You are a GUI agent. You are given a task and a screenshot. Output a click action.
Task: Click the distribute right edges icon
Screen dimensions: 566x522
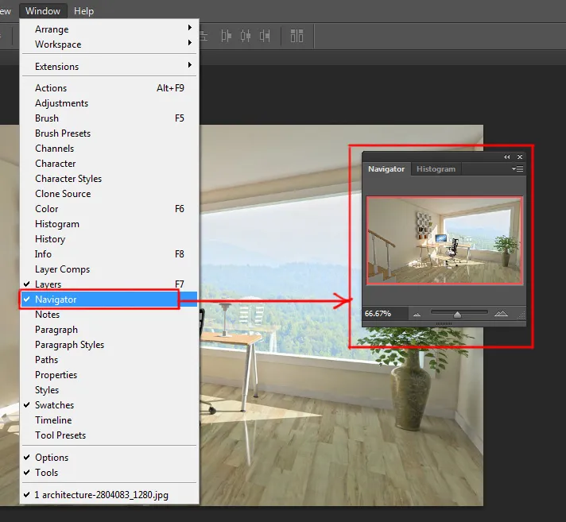[x=265, y=36]
